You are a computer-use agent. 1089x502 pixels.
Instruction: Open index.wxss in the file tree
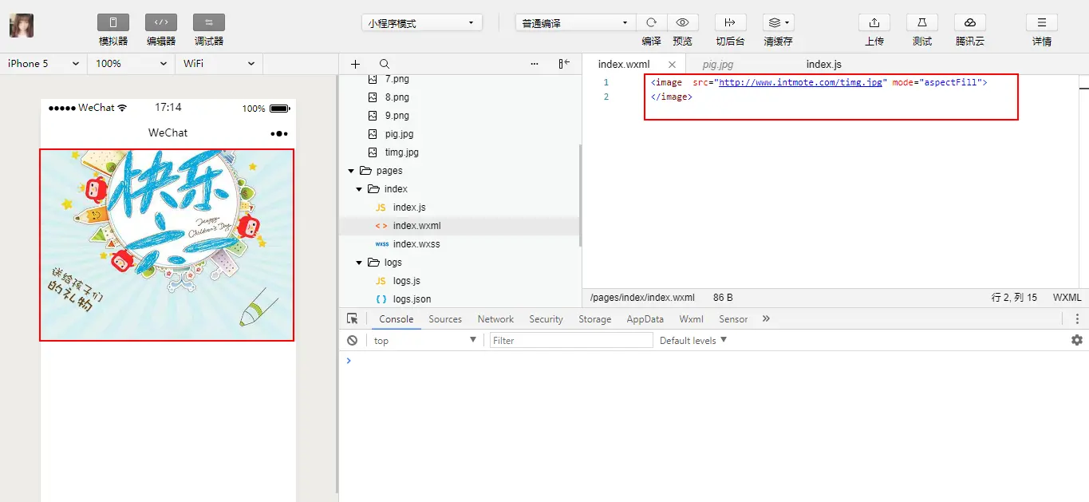(x=416, y=244)
